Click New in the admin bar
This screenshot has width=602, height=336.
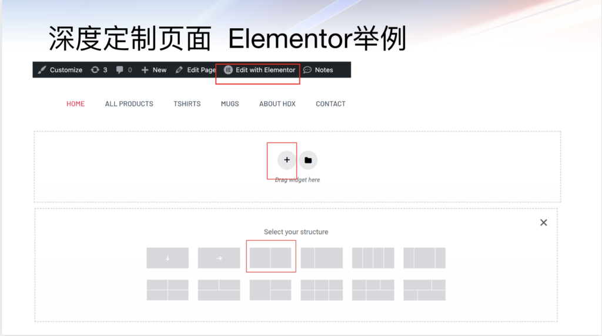(154, 70)
